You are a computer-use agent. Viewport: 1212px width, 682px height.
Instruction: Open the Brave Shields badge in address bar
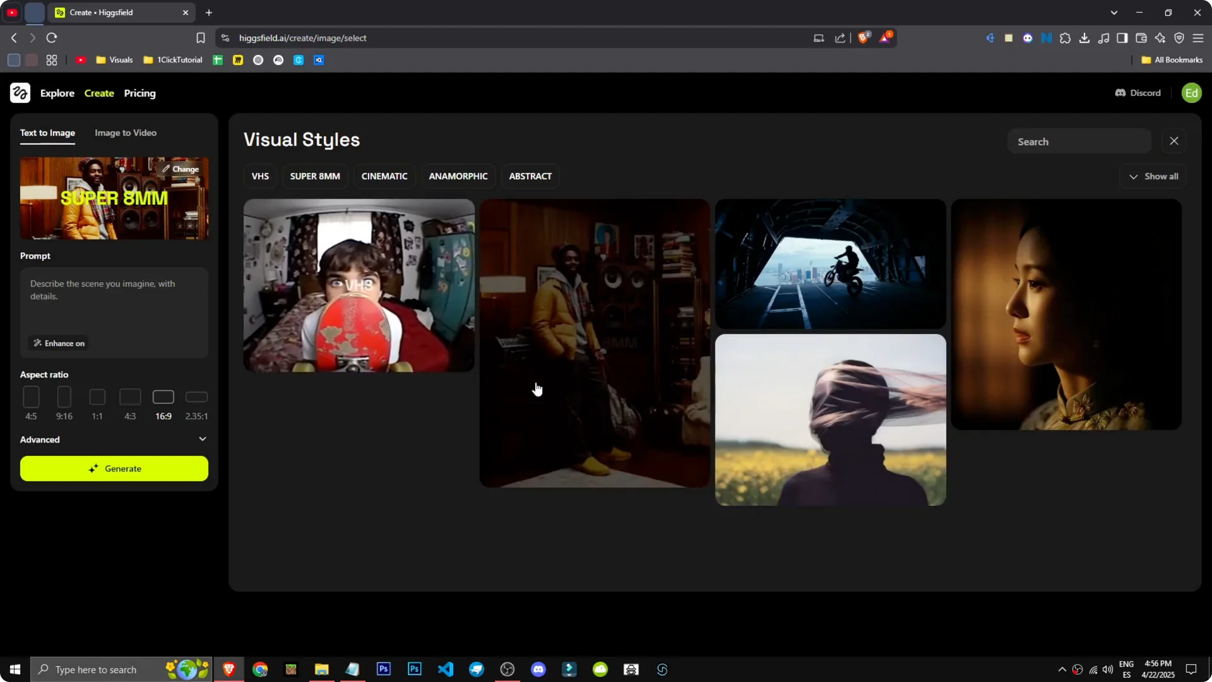pyautogui.click(x=864, y=37)
